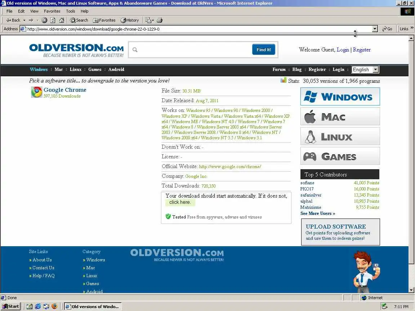This screenshot has height=311, width=415.
Task: Click the vertical scrollbar up arrow
Action: (411, 39)
